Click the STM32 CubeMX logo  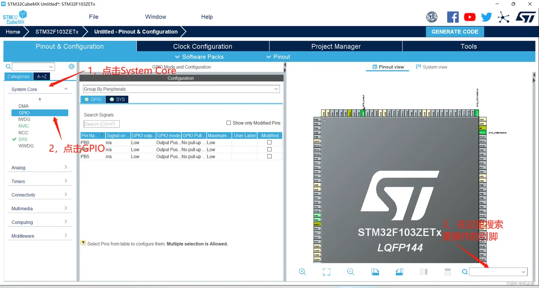[x=15, y=17]
